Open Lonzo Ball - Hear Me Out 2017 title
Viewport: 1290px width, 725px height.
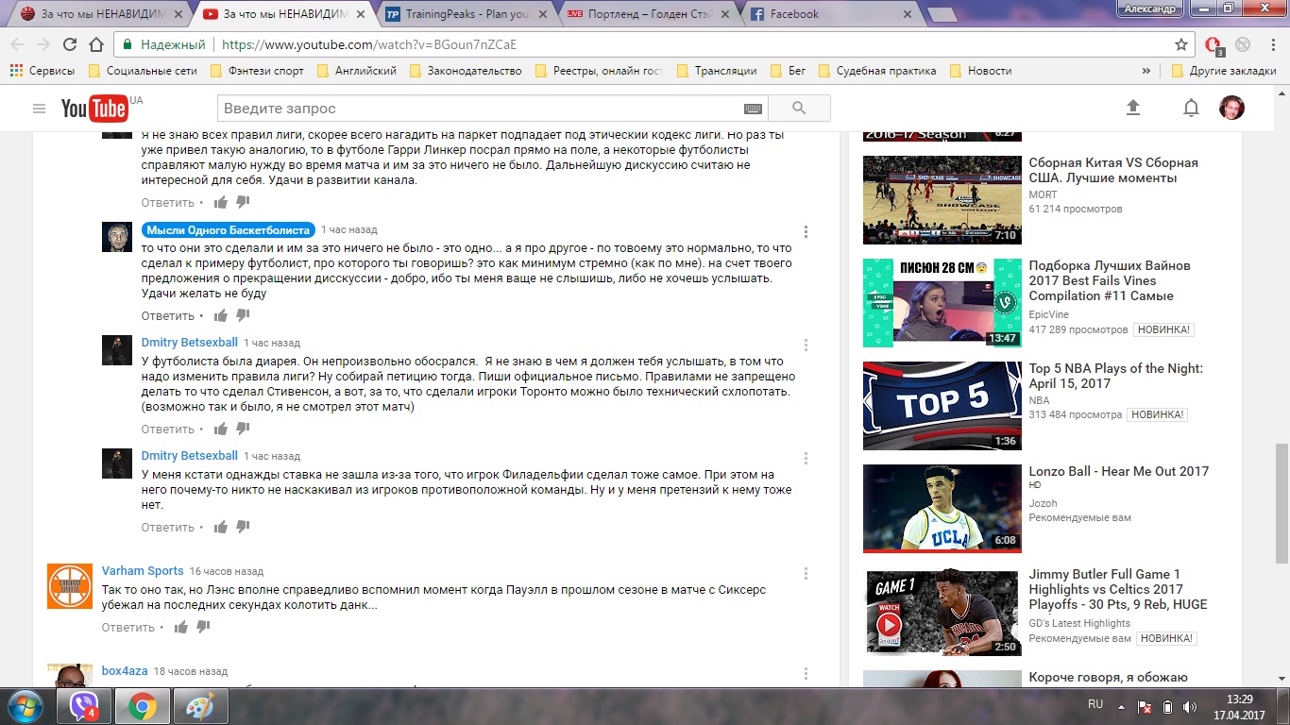(x=1118, y=471)
